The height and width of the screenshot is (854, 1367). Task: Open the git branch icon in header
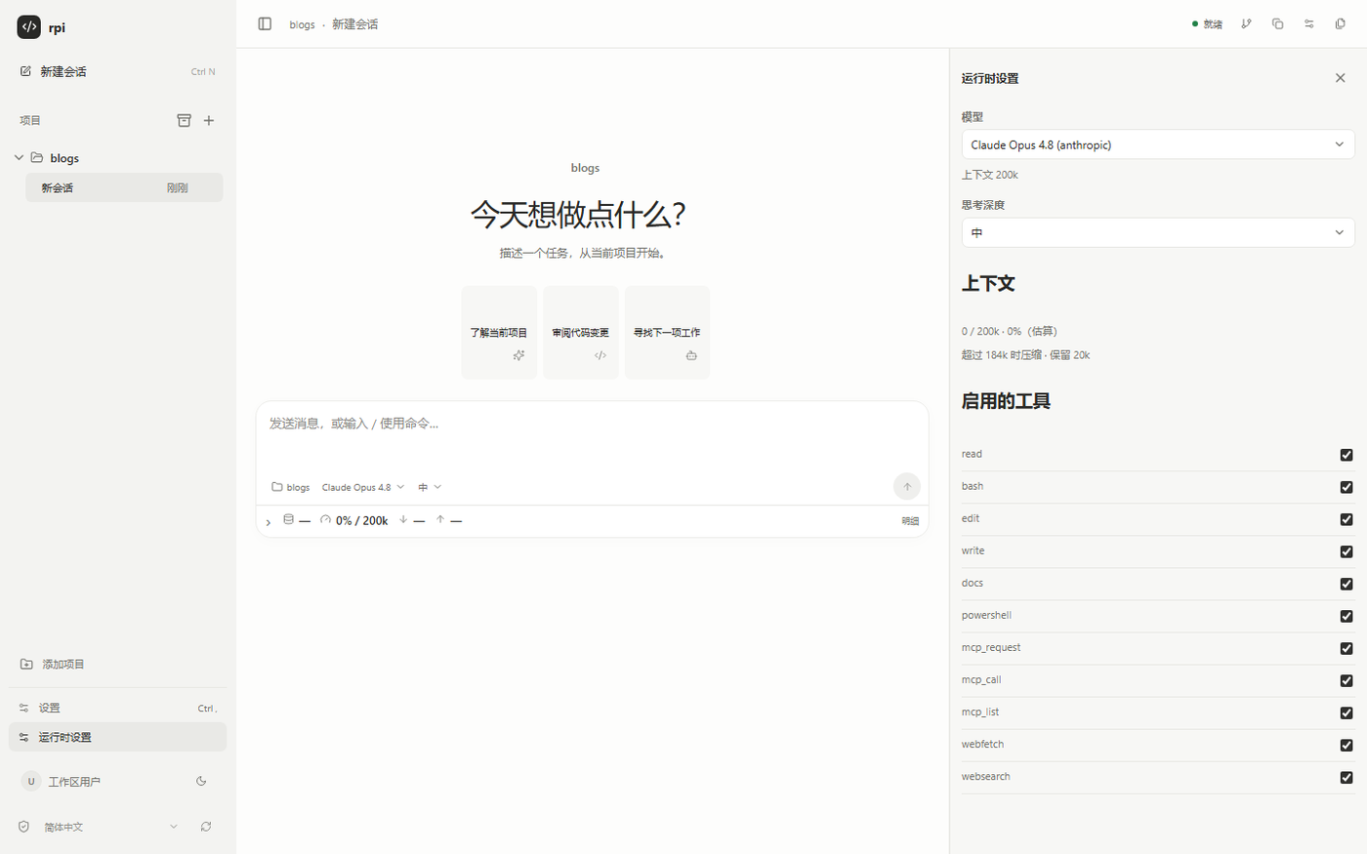coord(1246,23)
